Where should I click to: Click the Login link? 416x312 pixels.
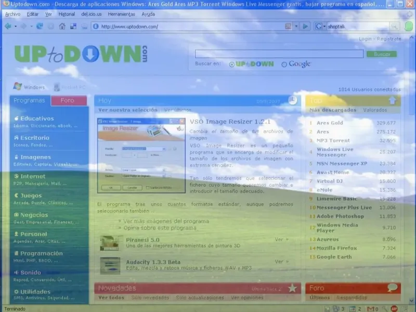[365, 39]
